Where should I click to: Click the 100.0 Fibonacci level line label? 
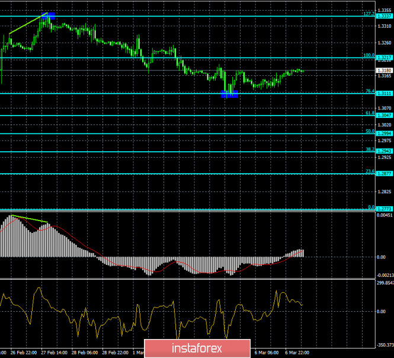tap(369, 55)
